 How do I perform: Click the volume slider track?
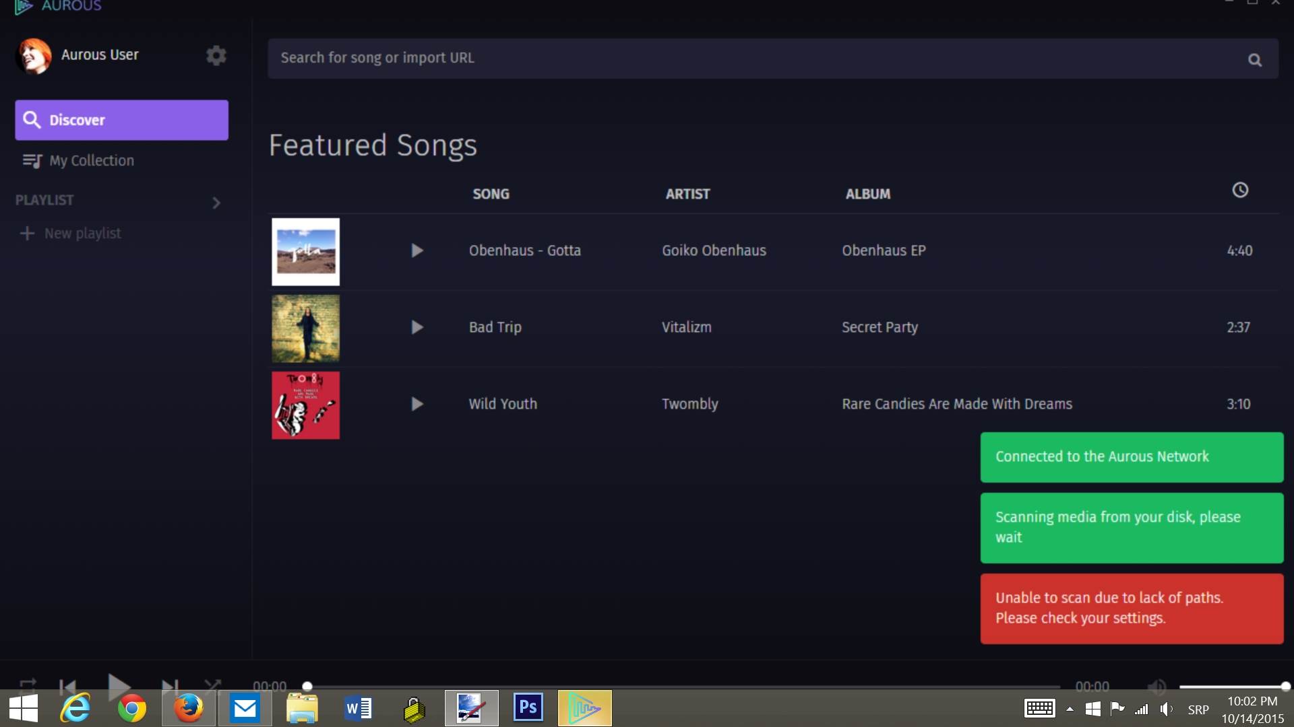pyautogui.click(x=1232, y=687)
